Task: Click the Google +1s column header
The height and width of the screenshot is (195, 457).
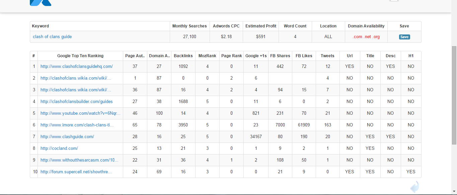Action: click(256, 56)
